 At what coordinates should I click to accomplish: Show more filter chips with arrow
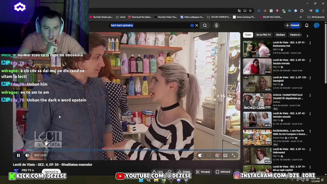pos(307,36)
